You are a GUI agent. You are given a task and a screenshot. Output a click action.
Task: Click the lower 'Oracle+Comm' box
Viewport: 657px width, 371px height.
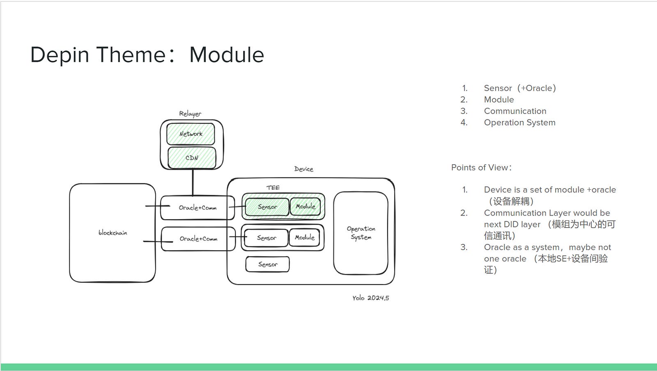[x=198, y=239]
